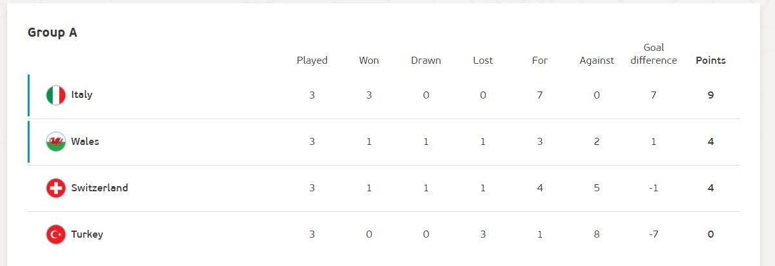
Task: Click the For column header
Action: point(539,61)
